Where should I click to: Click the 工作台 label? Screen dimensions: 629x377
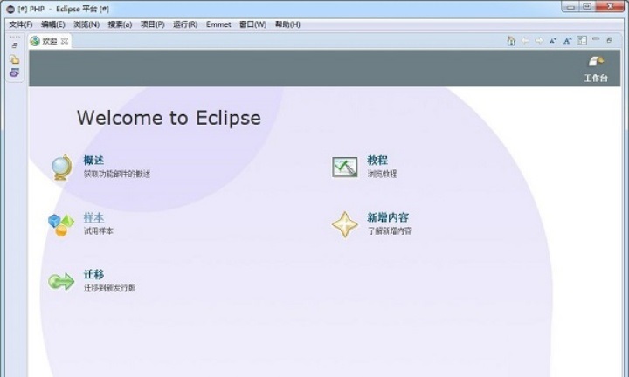click(596, 79)
